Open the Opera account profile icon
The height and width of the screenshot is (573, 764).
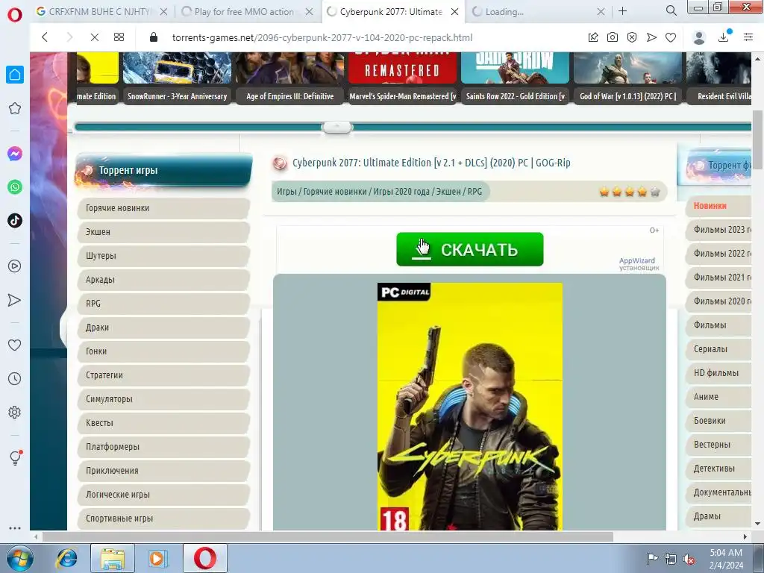pos(699,37)
